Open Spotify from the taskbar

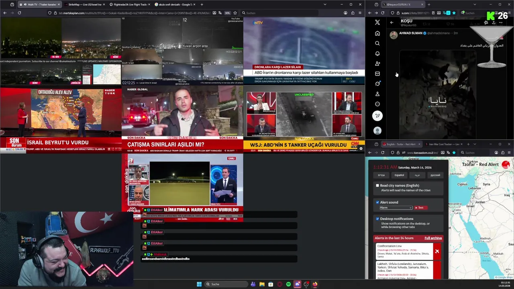288,284
